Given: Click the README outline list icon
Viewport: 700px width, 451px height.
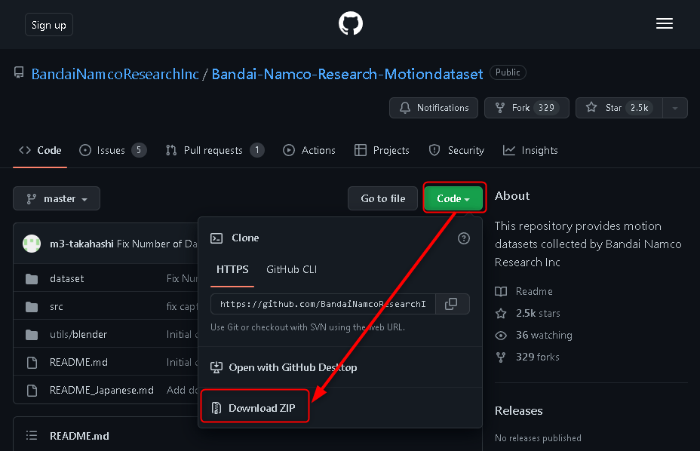Looking at the screenshot, I should click(32, 435).
